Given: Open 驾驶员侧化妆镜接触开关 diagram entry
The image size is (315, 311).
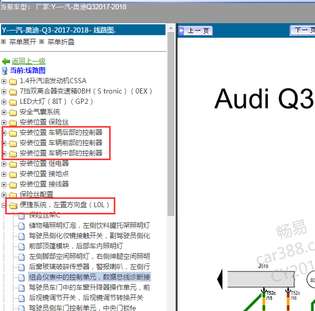Looking at the screenshot, I should pyautogui.click(x=89, y=236).
